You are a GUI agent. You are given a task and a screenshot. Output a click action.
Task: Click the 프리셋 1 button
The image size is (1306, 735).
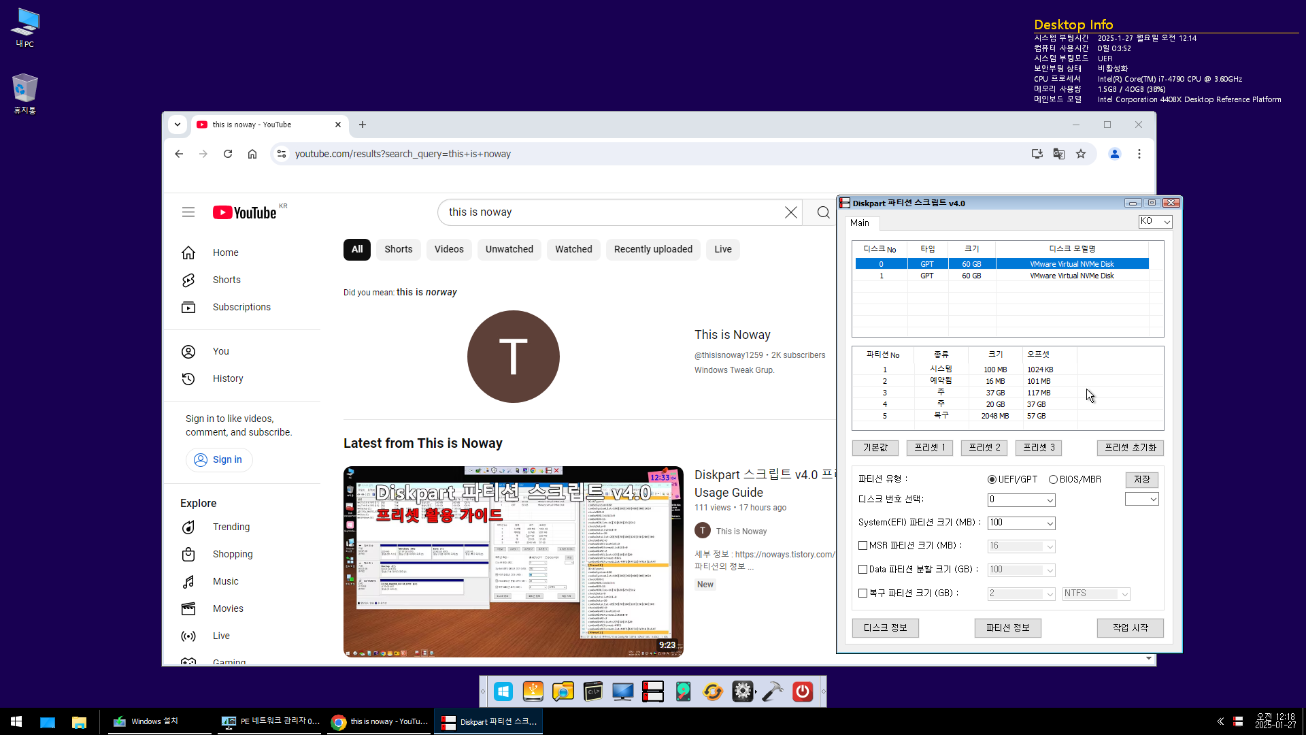point(930,447)
